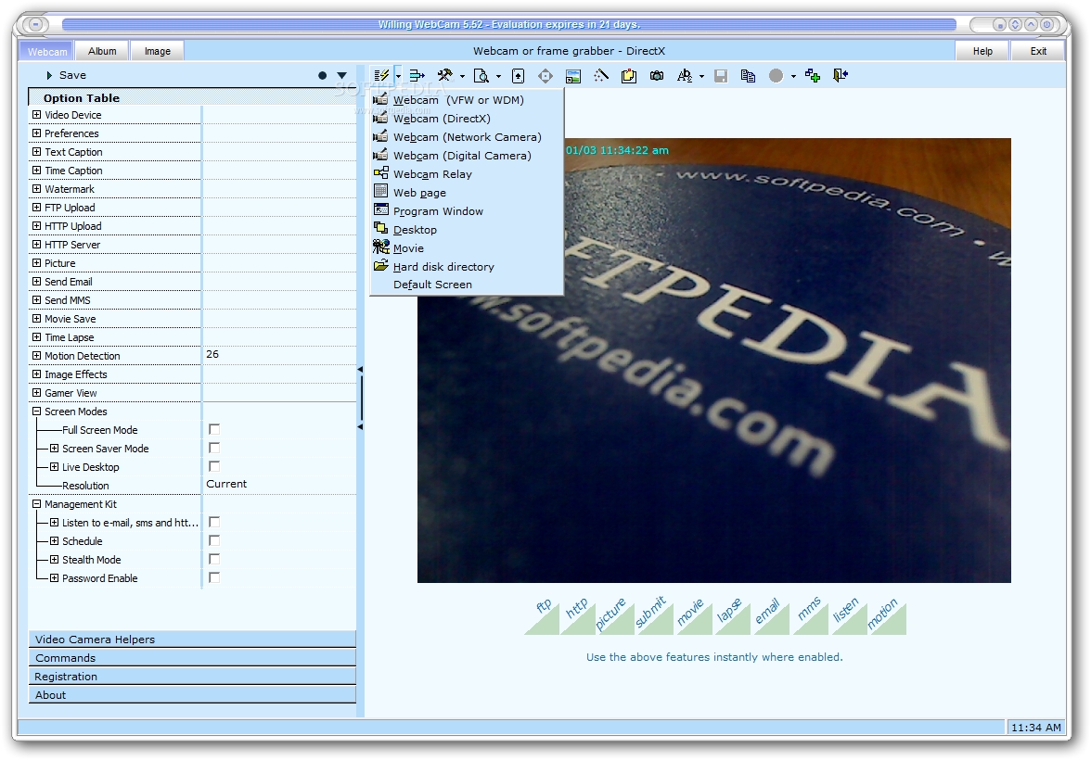Open the down arrow beside Save
The height and width of the screenshot is (760, 1091).
341,76
